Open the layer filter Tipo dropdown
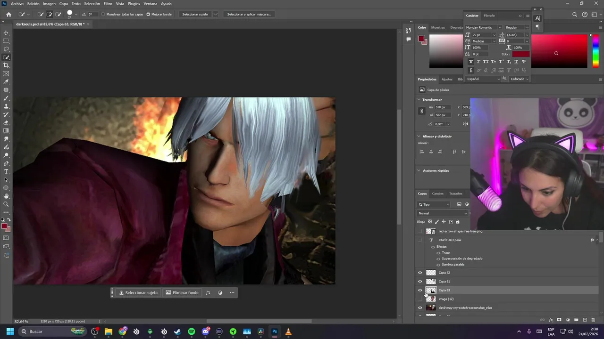Viewport: 604px width, 339px height. [434, 204]
